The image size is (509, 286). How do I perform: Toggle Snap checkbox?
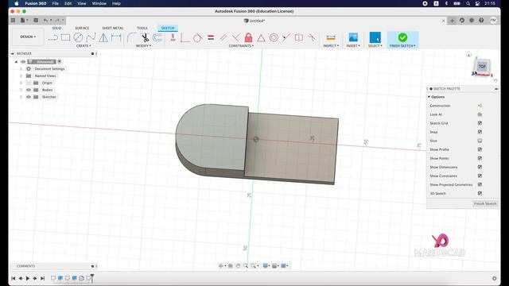480,132
